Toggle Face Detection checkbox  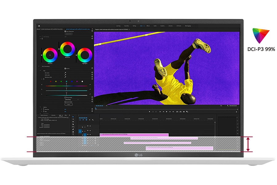click(65, 31)
